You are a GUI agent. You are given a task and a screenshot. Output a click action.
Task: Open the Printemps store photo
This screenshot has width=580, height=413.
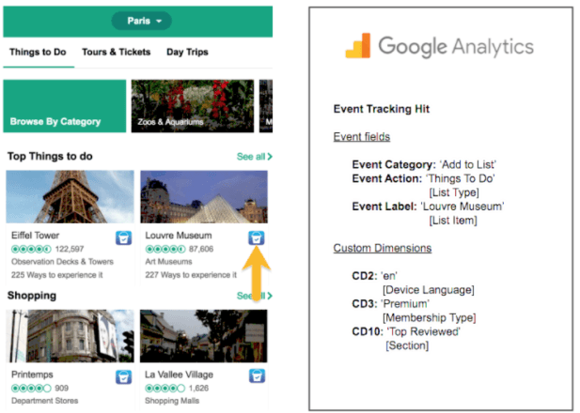click(x=70, y=336)
